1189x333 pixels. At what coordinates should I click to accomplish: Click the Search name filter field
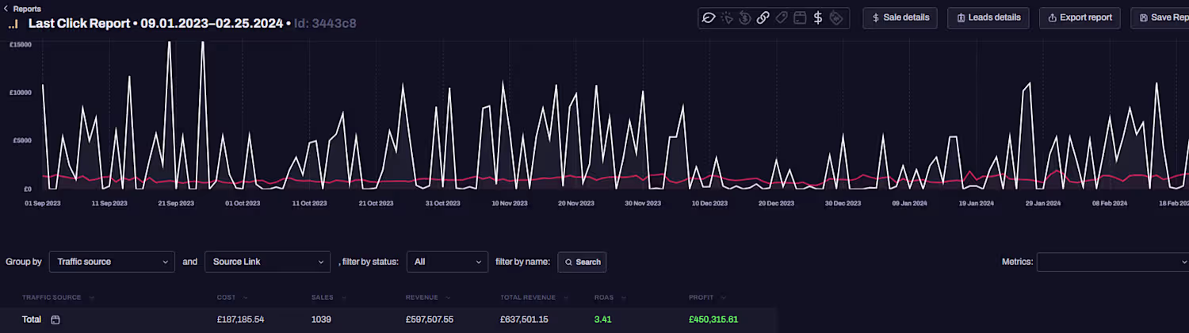(583, 262)
